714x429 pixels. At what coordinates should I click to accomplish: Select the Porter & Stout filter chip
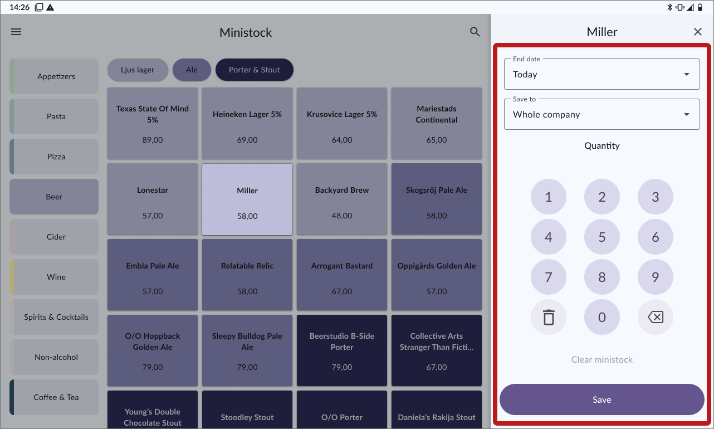click(x=255, y=70)
